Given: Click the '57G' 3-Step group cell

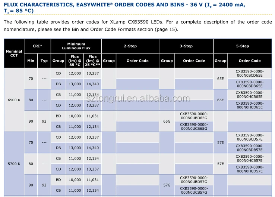Looking at the screenshot, I should click(x=167, y=185).
